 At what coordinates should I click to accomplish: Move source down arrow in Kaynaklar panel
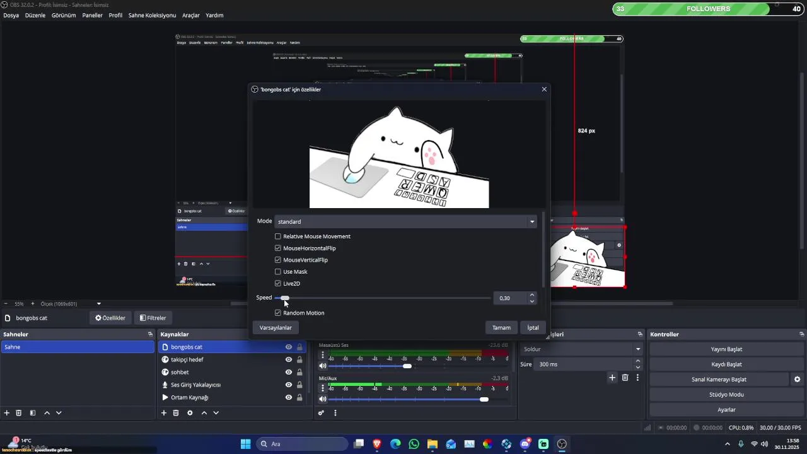tap(216, 413)
